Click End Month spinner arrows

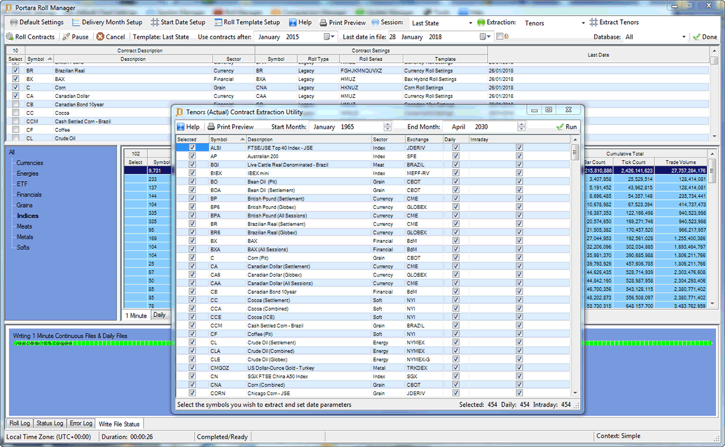point(521,127)
